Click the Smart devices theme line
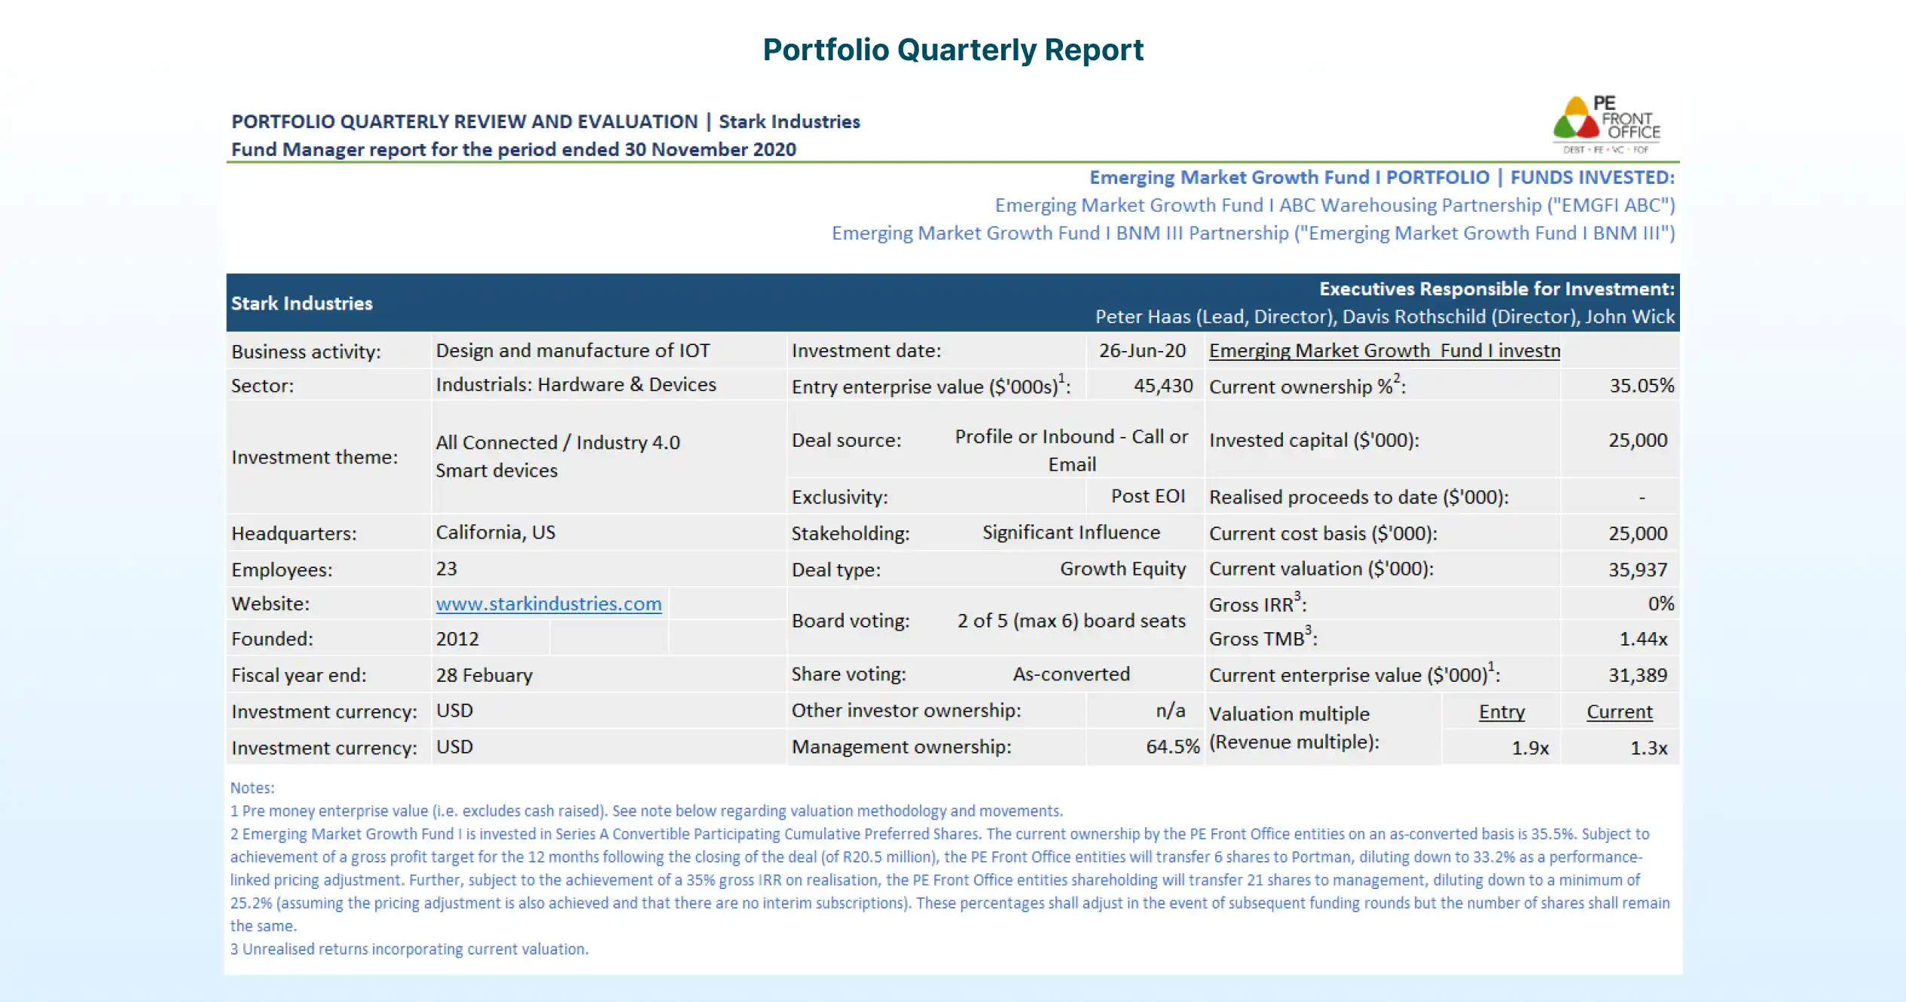The image size is (1906, 1002). pyautogui.click(x=496, y=471)
